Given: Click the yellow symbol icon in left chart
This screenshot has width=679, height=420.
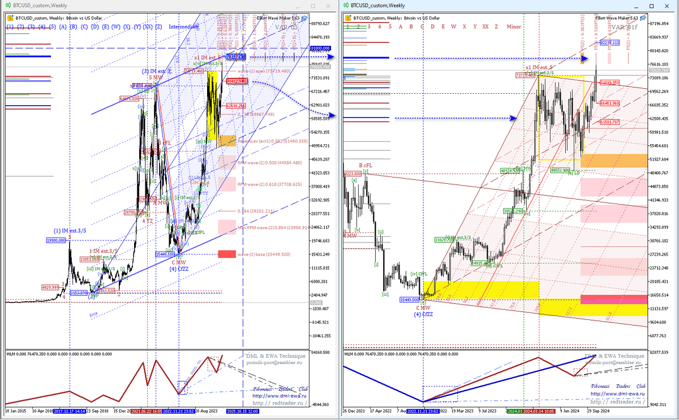Looking at the screenshot, I should (10, 18).
